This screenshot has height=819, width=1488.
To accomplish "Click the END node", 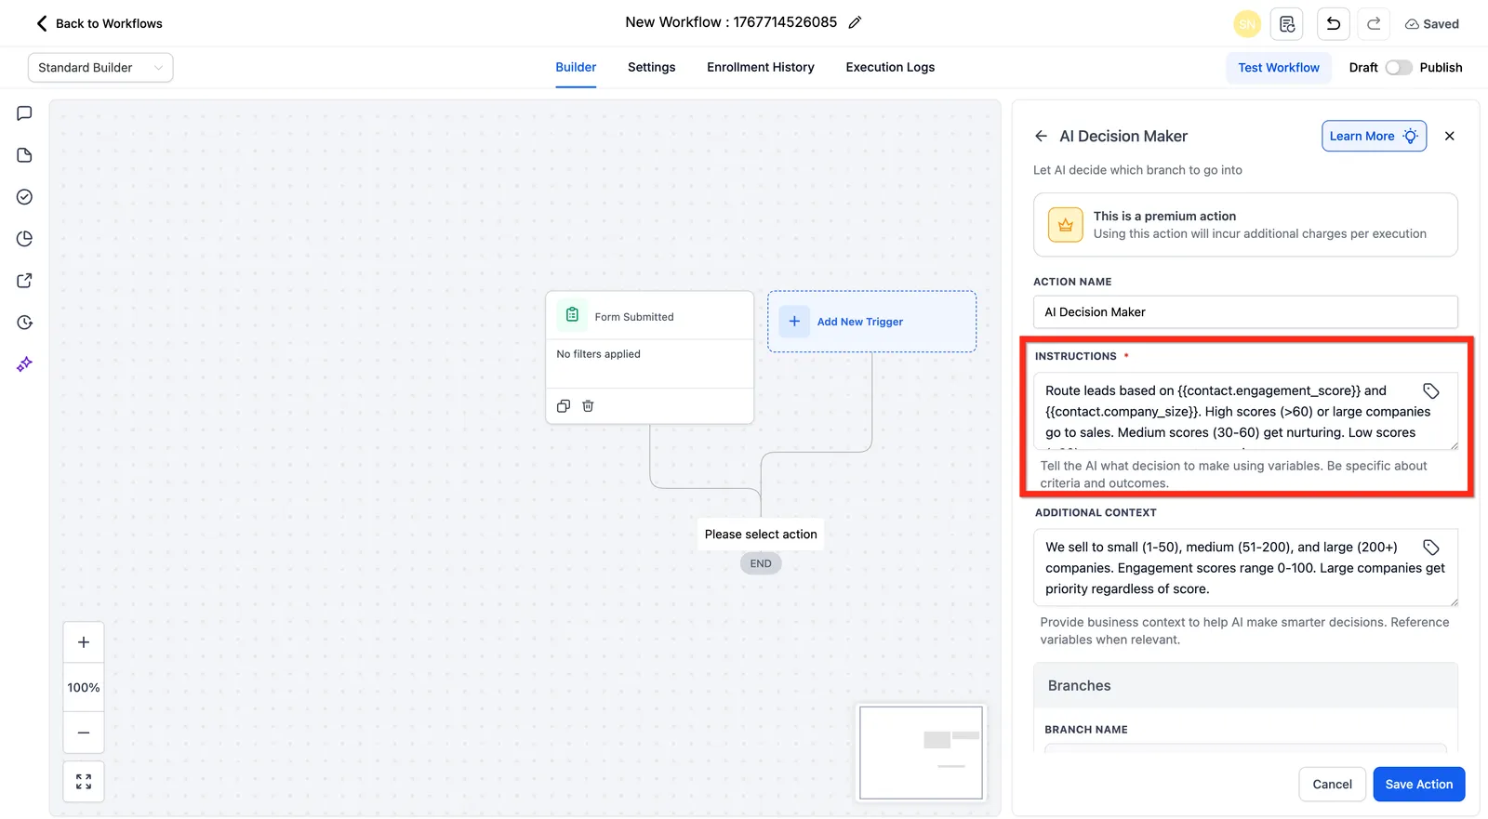I will pyautogui.click(x=761, y=563).
